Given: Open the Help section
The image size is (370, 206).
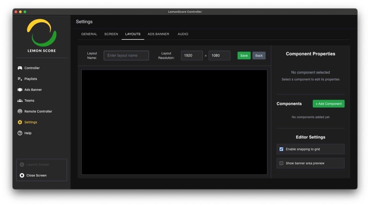Looking at the screenshot, I should click(19, 133).
